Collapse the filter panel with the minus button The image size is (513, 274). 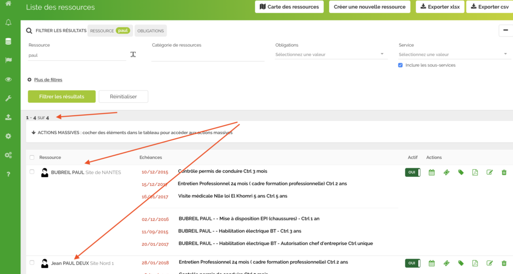(x=505, y=31)
